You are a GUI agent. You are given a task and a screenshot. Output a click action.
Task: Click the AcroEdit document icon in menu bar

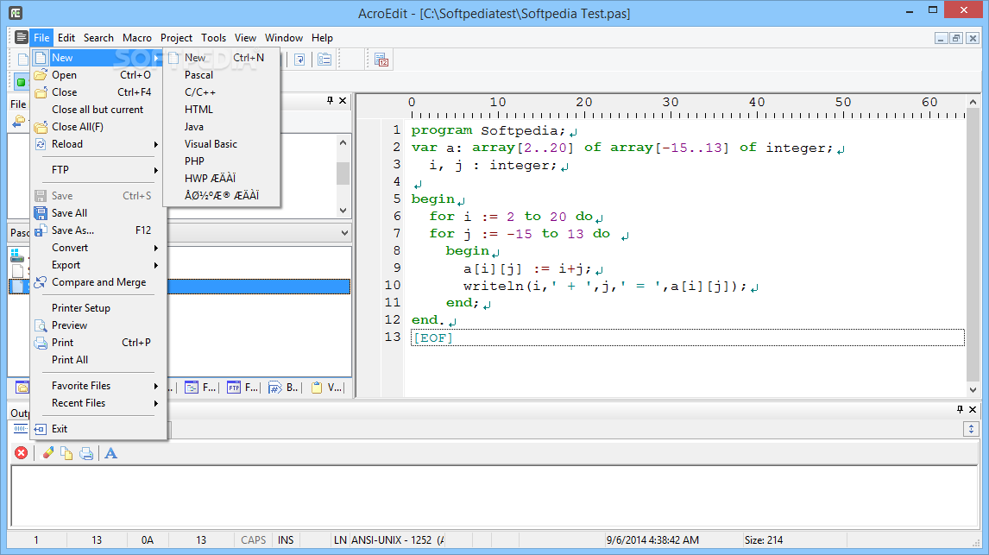[21, 37]
